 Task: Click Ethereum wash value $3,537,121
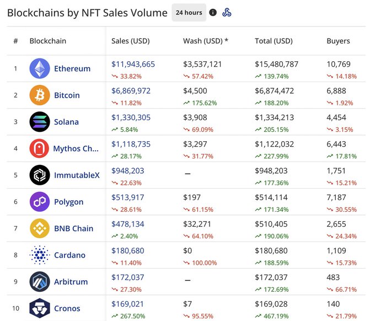[x=202, y=64]
